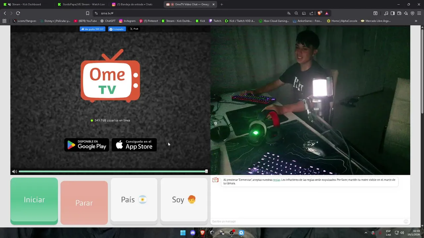
Task: Open the reglas rules link
Action: tap(277, 180)
